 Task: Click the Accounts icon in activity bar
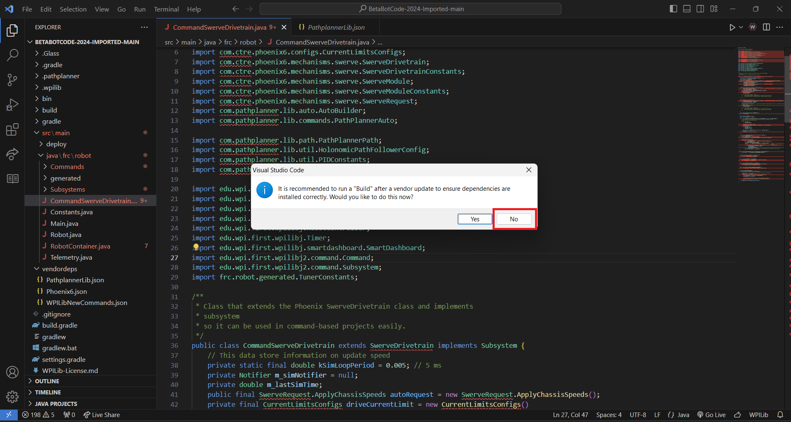pos(12,372)
